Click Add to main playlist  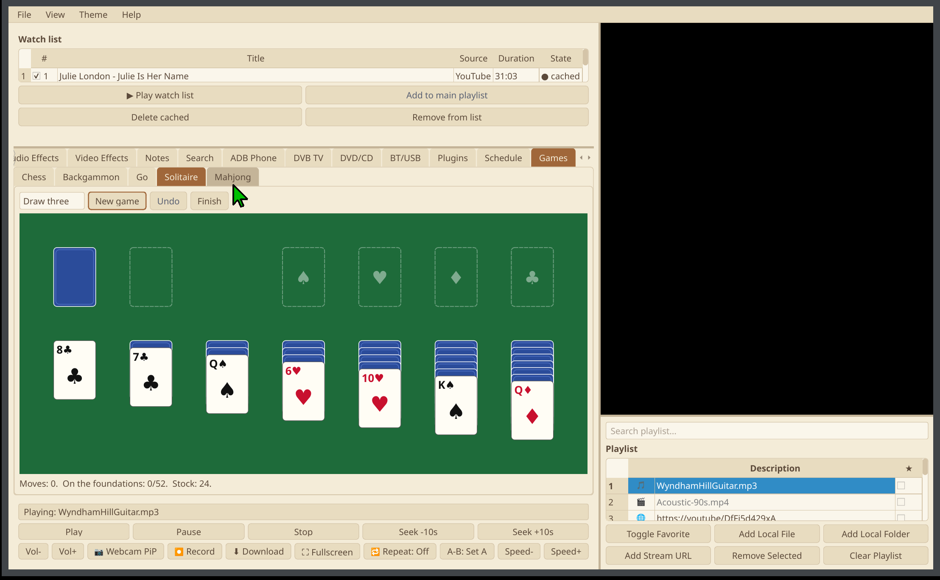447,95
